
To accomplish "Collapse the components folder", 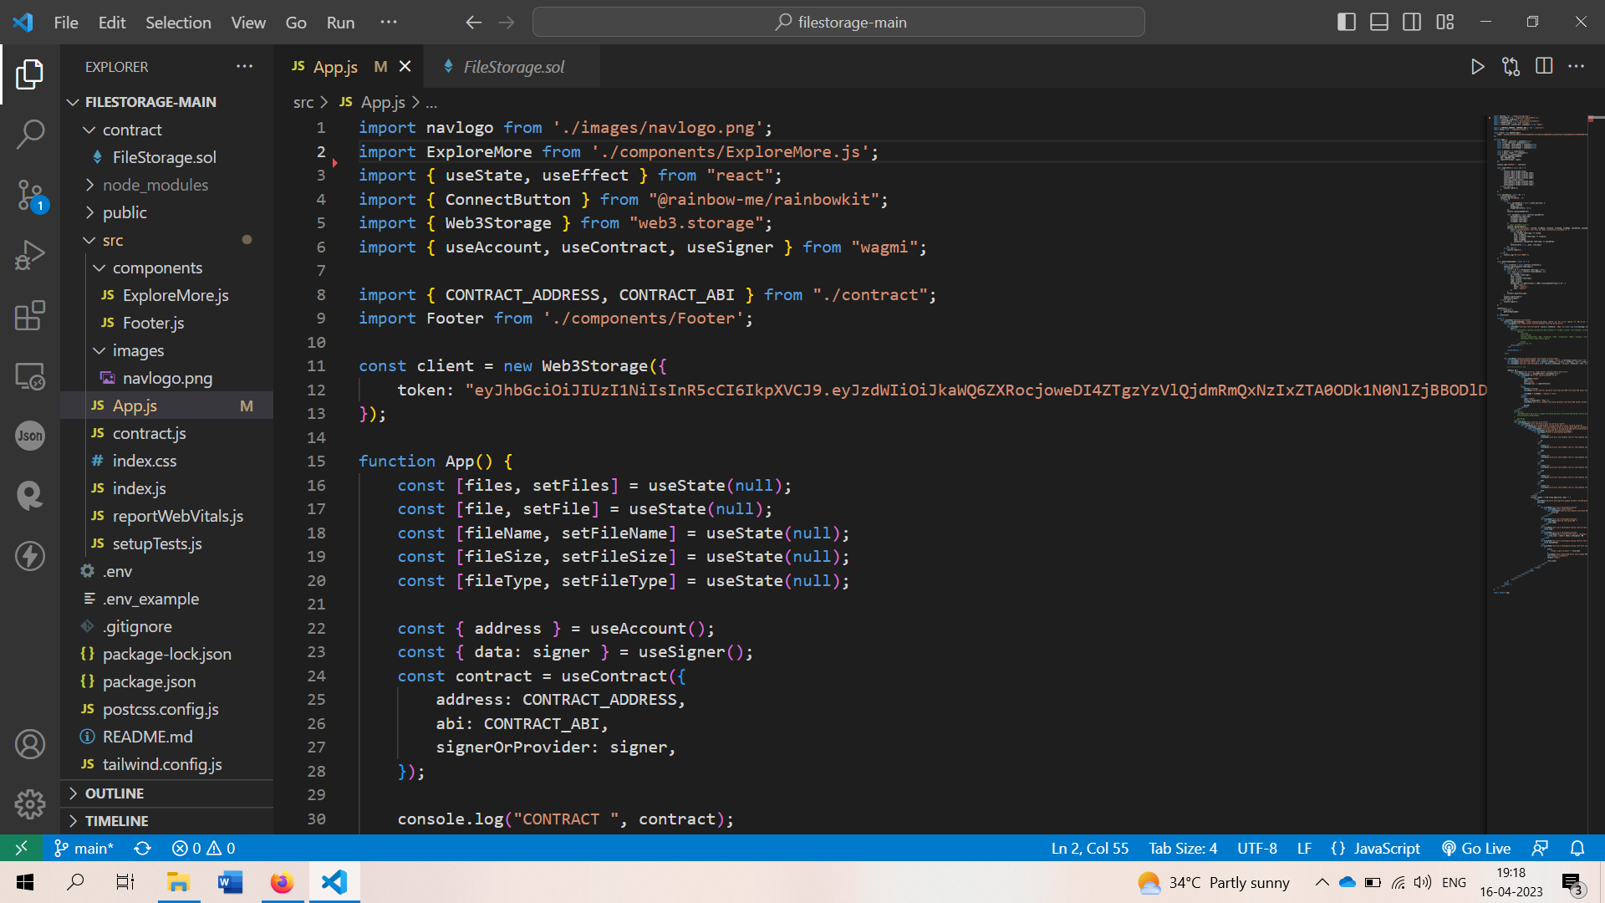I will click(157, 268).
